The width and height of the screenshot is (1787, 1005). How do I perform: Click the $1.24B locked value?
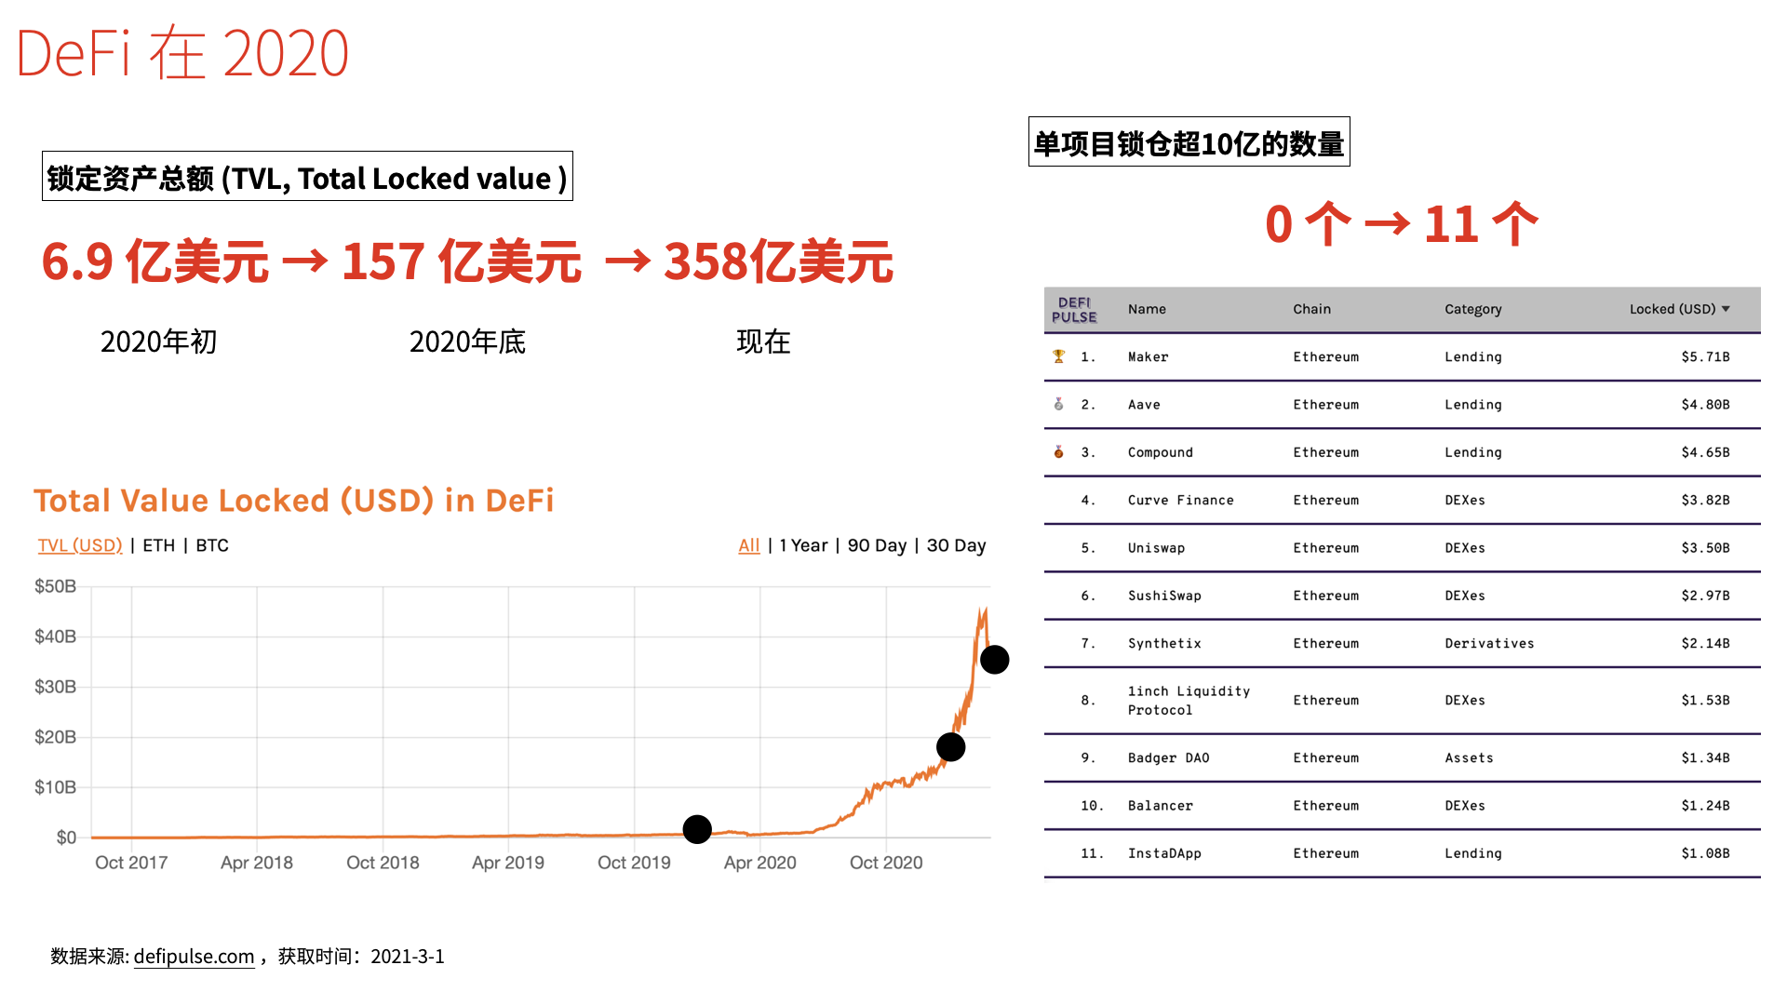[x=1705, y=806]
